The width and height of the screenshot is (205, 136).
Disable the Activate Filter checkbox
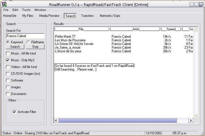click(14, 112)
